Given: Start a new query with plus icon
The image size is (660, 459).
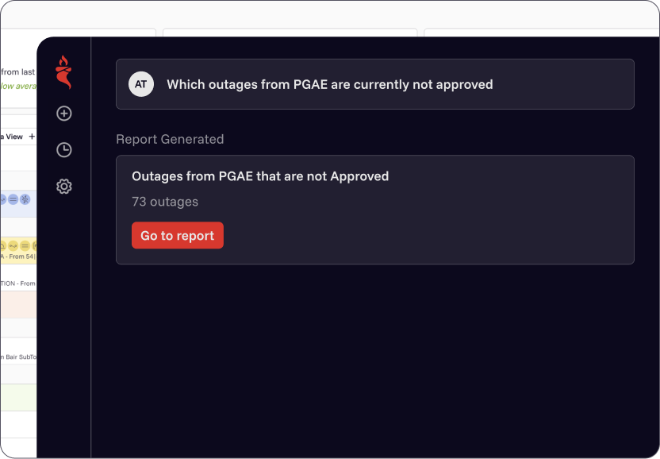Looking at the screenshot, I should pyautogui.click(x=64, y=114).
